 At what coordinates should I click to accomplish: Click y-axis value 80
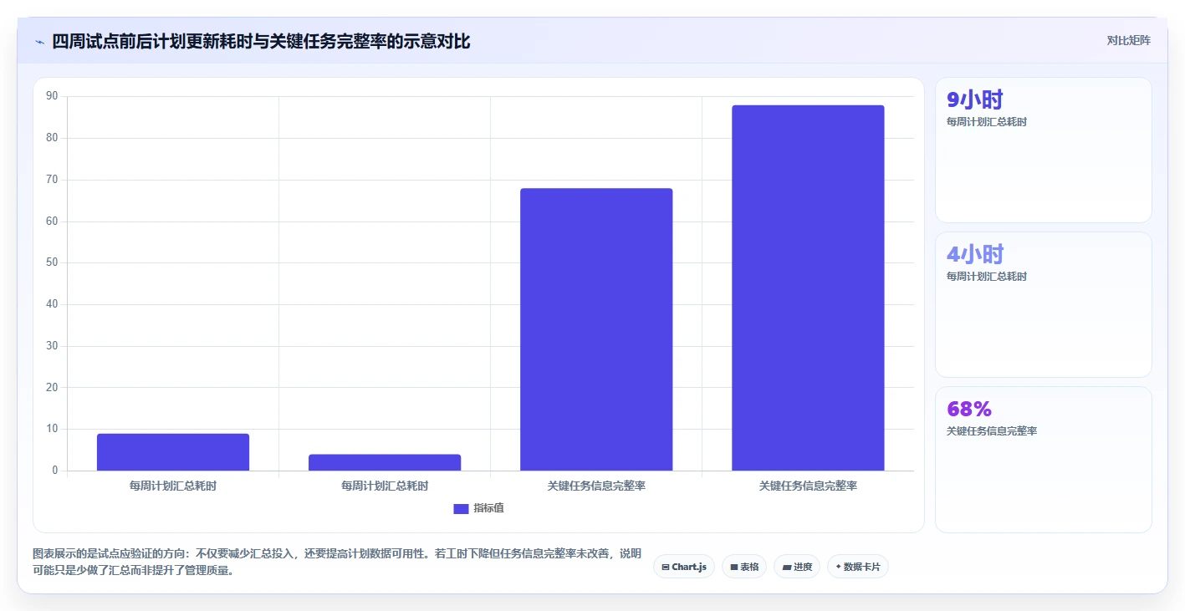[52, 138]
